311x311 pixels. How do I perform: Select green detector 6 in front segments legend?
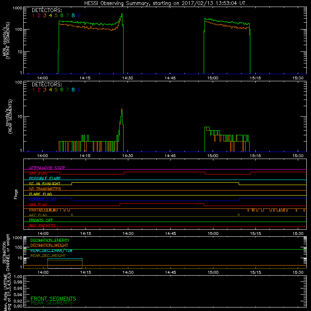pos(62,15)
